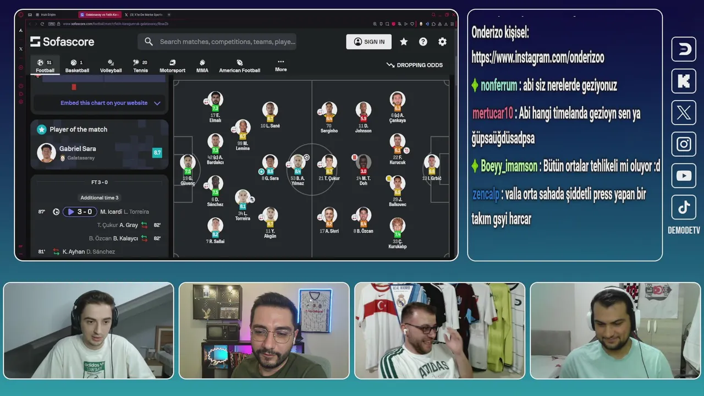Click Gabriel Sara's avatar photo
The height and width of the screenshot is (396, 704).
pos(46,152)
